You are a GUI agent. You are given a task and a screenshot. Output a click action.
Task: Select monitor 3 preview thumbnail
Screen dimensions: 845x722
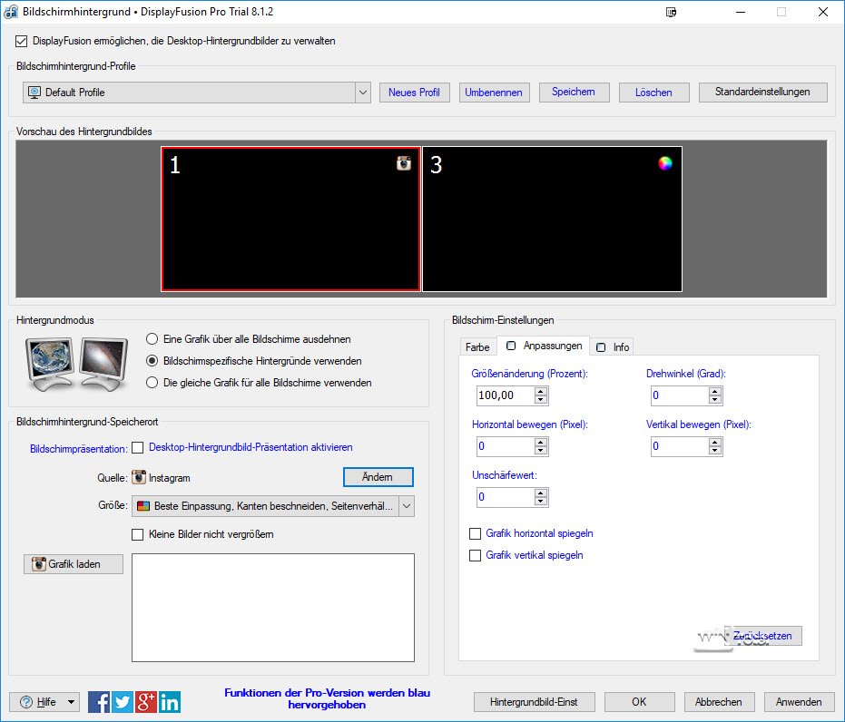point(553,220)
